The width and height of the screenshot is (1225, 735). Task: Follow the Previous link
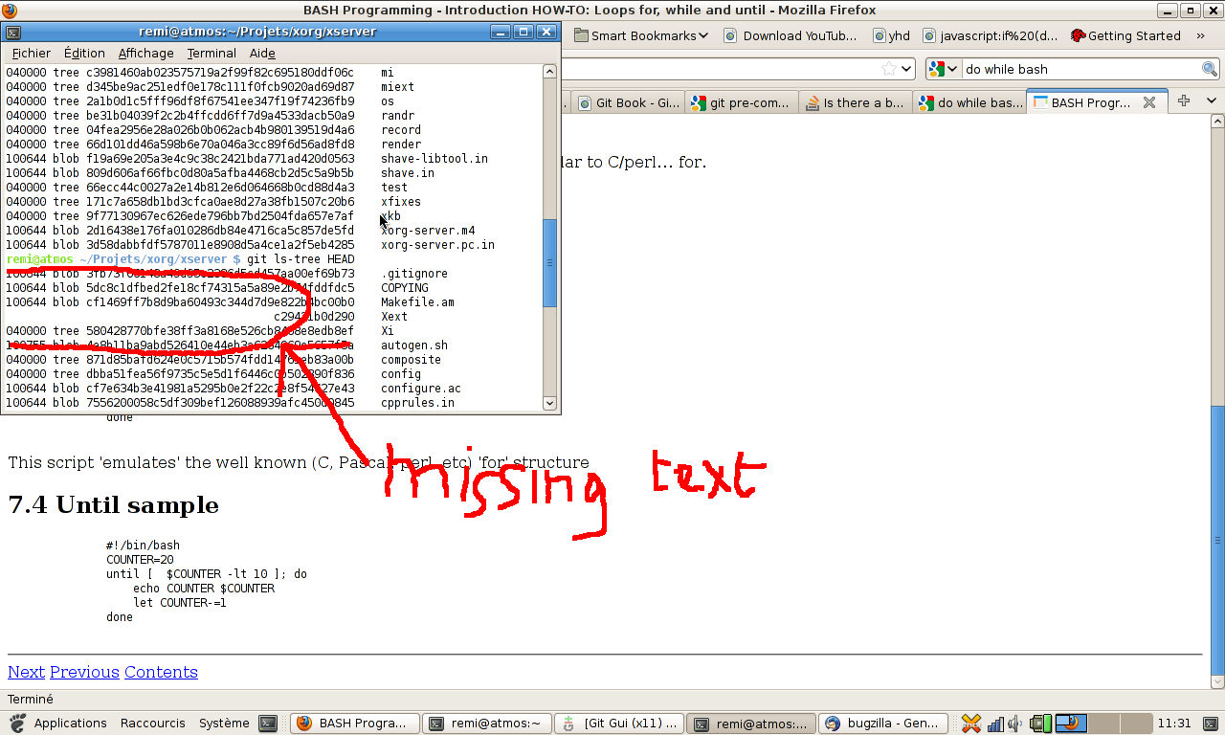(84, 672)
